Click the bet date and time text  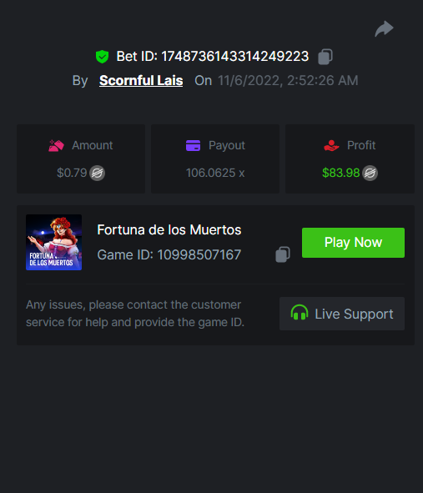pos(288,80)
